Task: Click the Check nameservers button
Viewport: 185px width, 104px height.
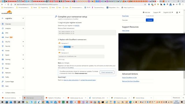Action: [x=107, y=72]
